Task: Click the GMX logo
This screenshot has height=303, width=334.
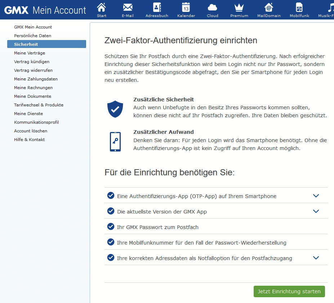Action: [16, 10]
